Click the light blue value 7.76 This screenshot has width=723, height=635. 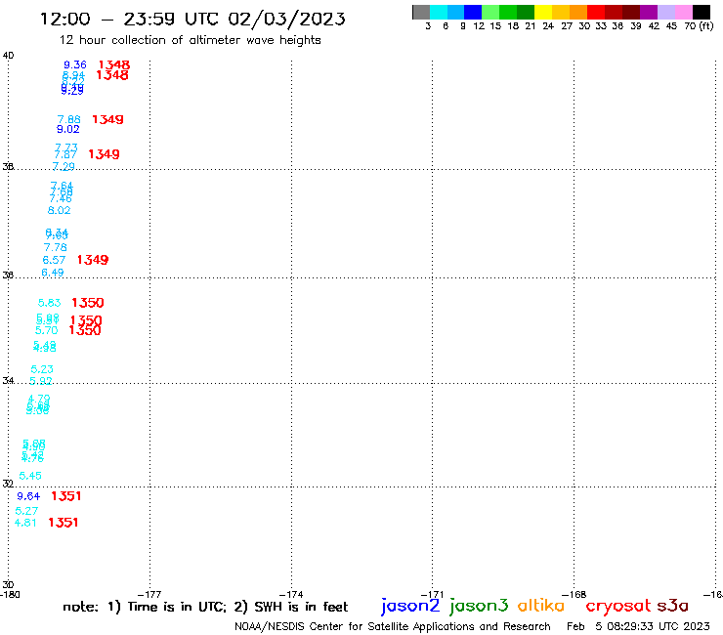click(x=56, y=247)
